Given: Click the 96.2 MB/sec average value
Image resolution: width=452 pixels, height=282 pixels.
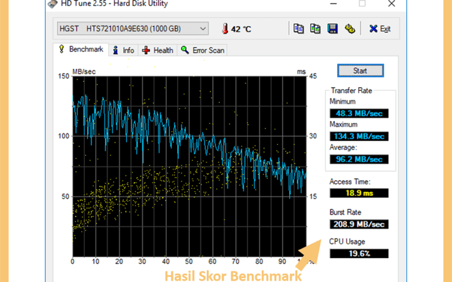Looking at the screenshot, I should 359,159.
